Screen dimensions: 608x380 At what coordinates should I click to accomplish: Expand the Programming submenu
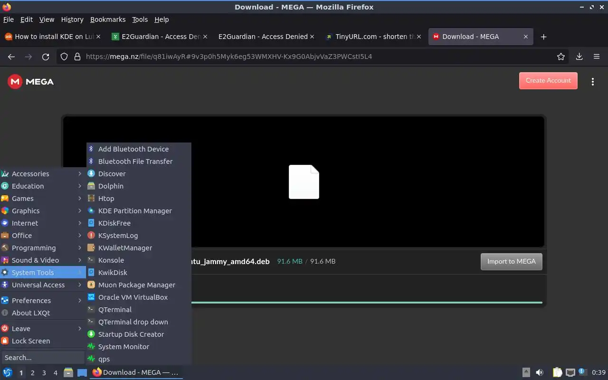(43, 247)
